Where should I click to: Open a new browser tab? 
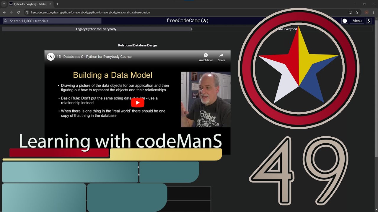[57, 4]
